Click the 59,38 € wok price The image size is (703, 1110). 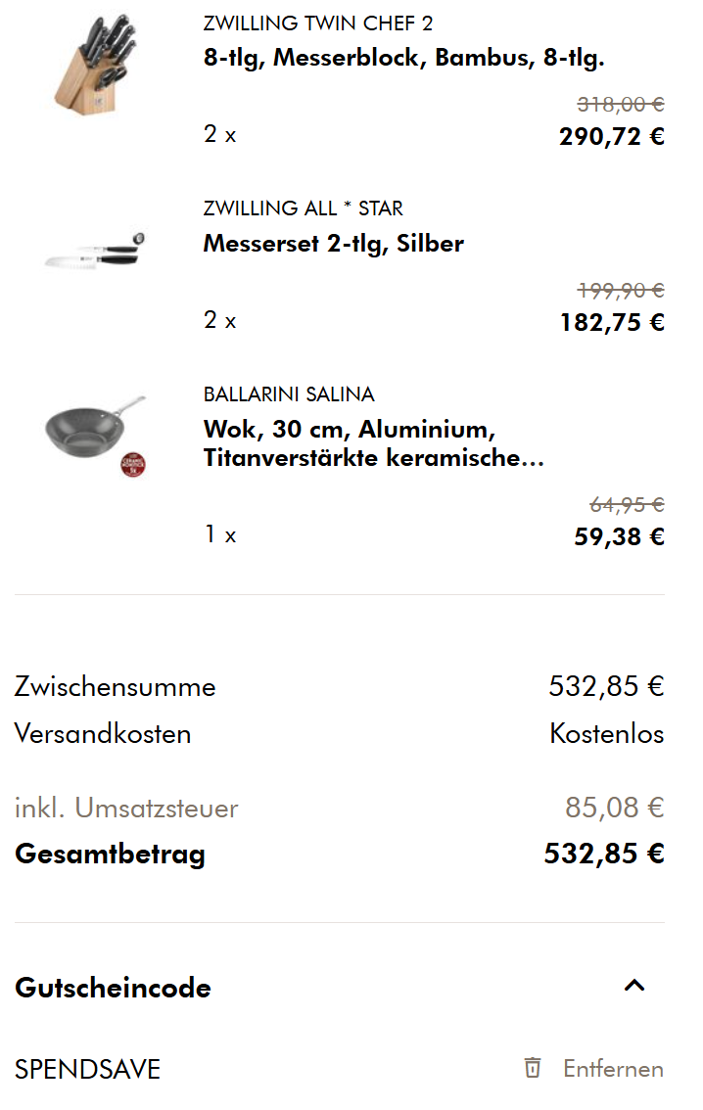coord(619,536)
